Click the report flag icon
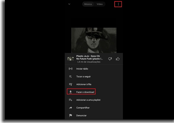Viewport: 174px width, 123px height. click(70, 116)
